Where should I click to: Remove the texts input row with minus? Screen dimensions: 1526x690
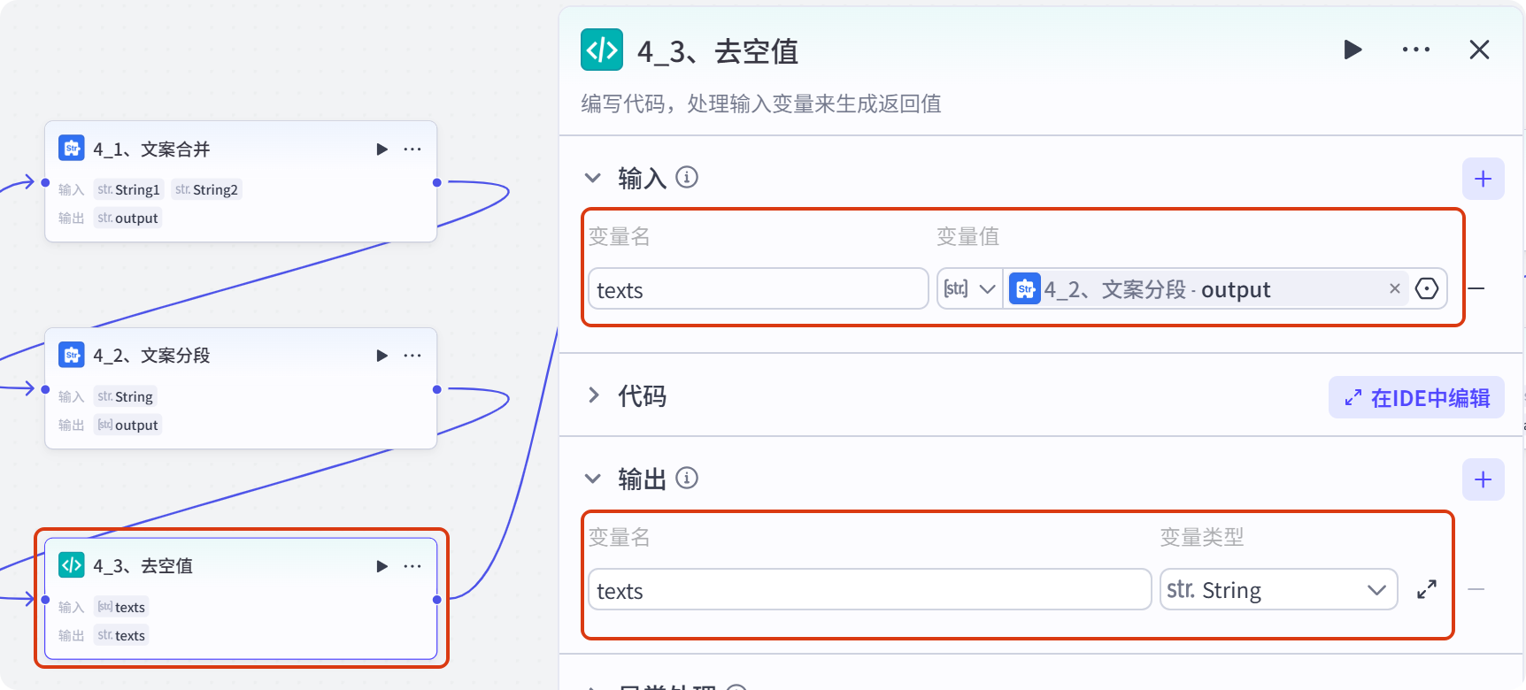pos(1476,288)
